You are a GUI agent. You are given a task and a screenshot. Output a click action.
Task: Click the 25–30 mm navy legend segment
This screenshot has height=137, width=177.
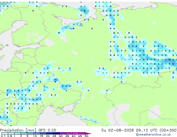(x=56, y=133)
